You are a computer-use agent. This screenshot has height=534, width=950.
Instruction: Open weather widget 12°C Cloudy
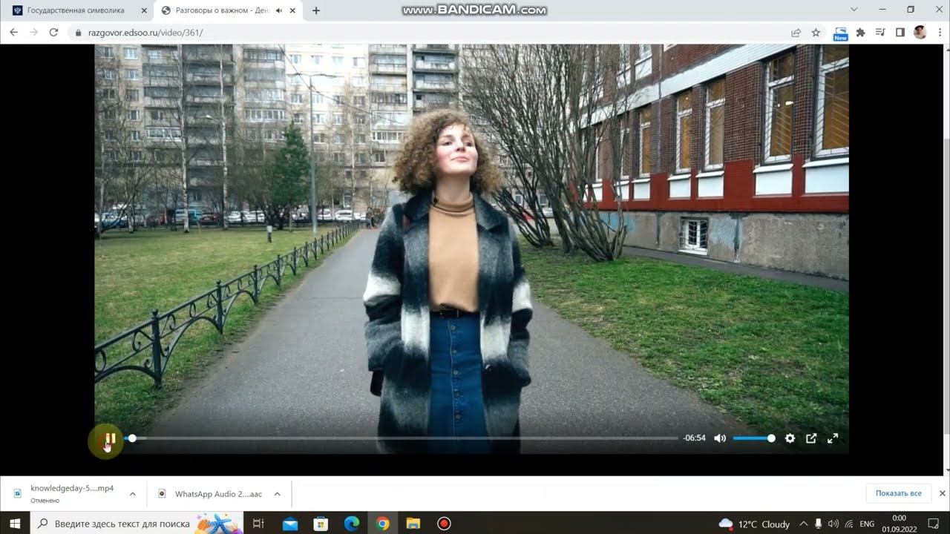coord(754,524)
